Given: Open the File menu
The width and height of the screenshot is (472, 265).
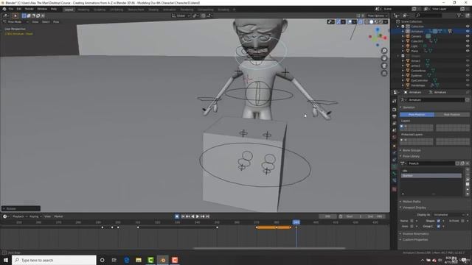Looking at the screenshot, I should coord(11,9).
